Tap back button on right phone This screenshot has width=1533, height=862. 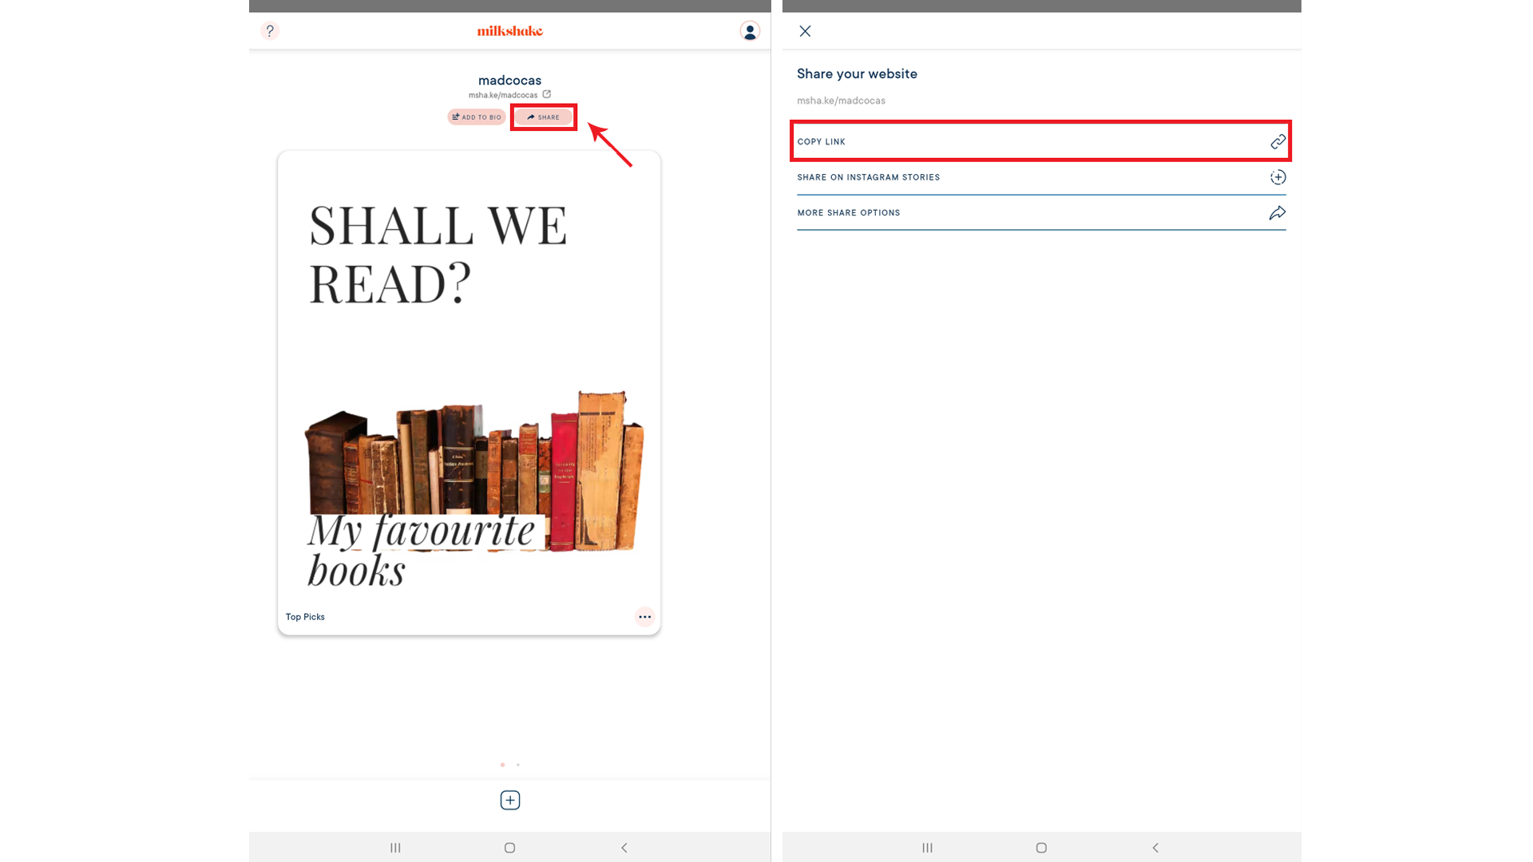pyautogui.click(x=1155, y=848)
